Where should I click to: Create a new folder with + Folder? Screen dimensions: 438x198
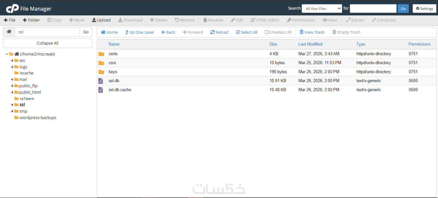(x=31, y=20)
